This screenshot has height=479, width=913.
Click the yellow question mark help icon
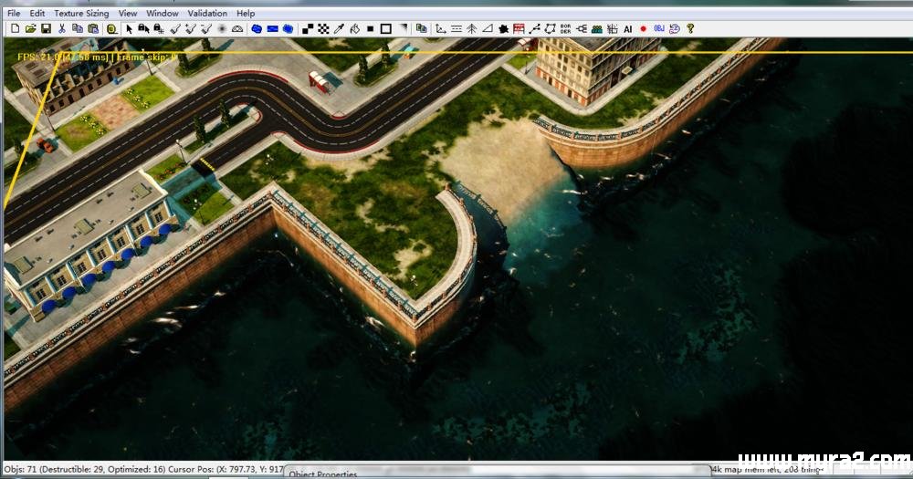tap(690, 28)
